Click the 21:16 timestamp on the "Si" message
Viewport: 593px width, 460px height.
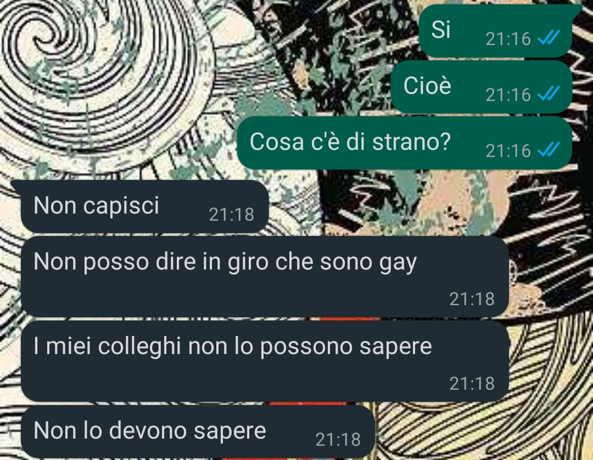click(508, 38)
